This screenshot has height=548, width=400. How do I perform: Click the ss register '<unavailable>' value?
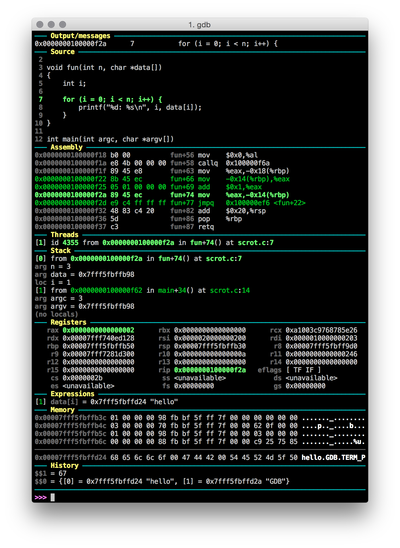(x=200, y=378)
